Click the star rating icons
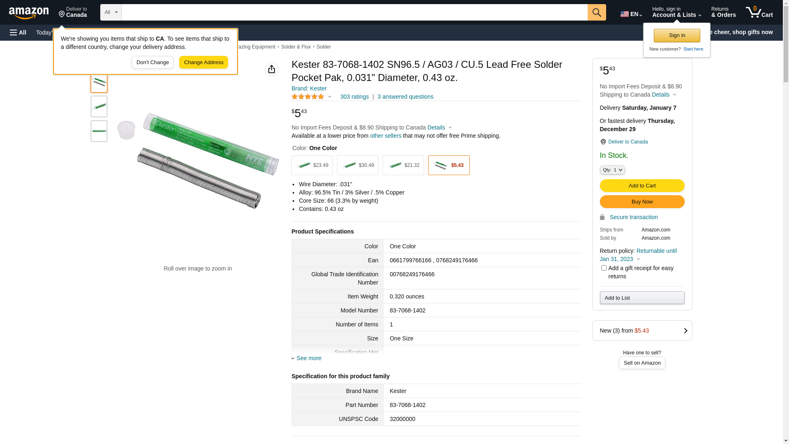This screenshot has height=444, width=789. (x=308, y=97)
